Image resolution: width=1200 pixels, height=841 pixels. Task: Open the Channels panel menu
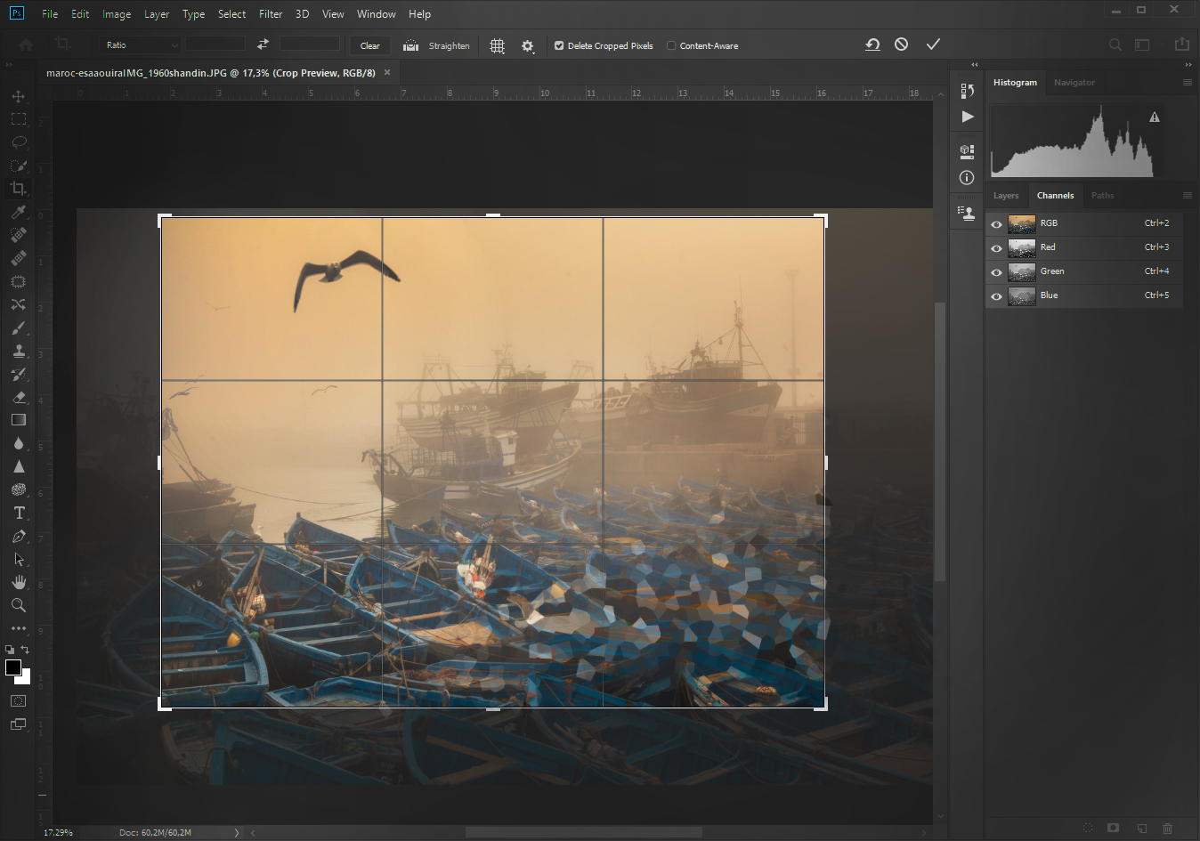1187,195
